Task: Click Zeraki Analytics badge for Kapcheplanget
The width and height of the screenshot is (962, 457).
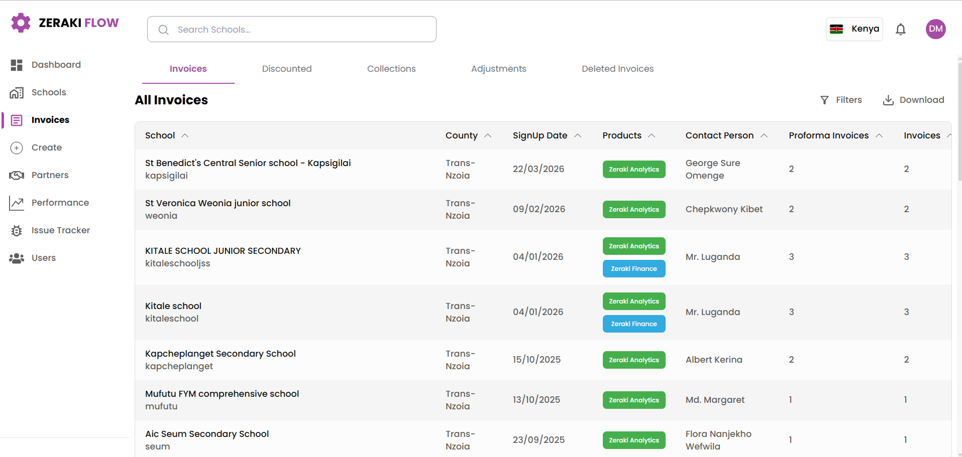Action: click(x=634, y=360)
